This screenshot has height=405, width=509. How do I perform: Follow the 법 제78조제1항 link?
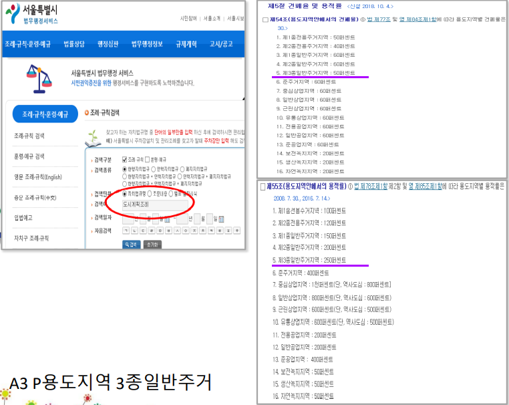point(371,186)
